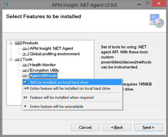Click the Next > button
Image resolution: width=168 pixels, height=137 pixels.
[x=148, y=127]
